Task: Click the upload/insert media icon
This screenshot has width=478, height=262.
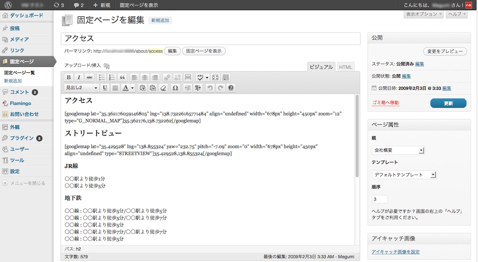Action: point(107,66)
